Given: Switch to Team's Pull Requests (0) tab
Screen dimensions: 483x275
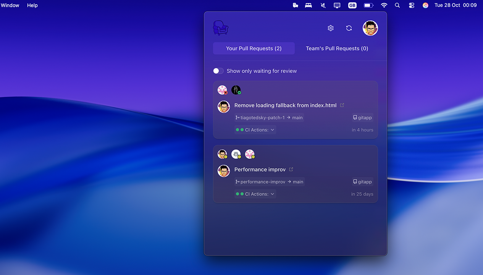Looking at the screenshot, I should pyautogui.click(x=337, y=49).
